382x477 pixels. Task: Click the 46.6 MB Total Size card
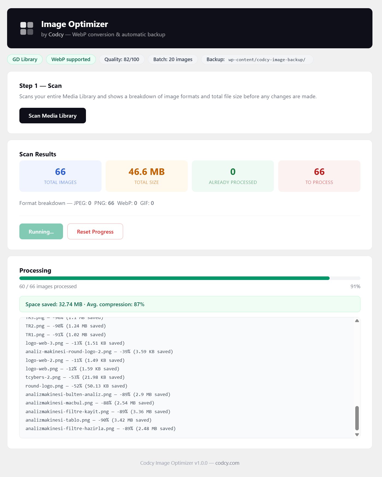tap(147, 176)
